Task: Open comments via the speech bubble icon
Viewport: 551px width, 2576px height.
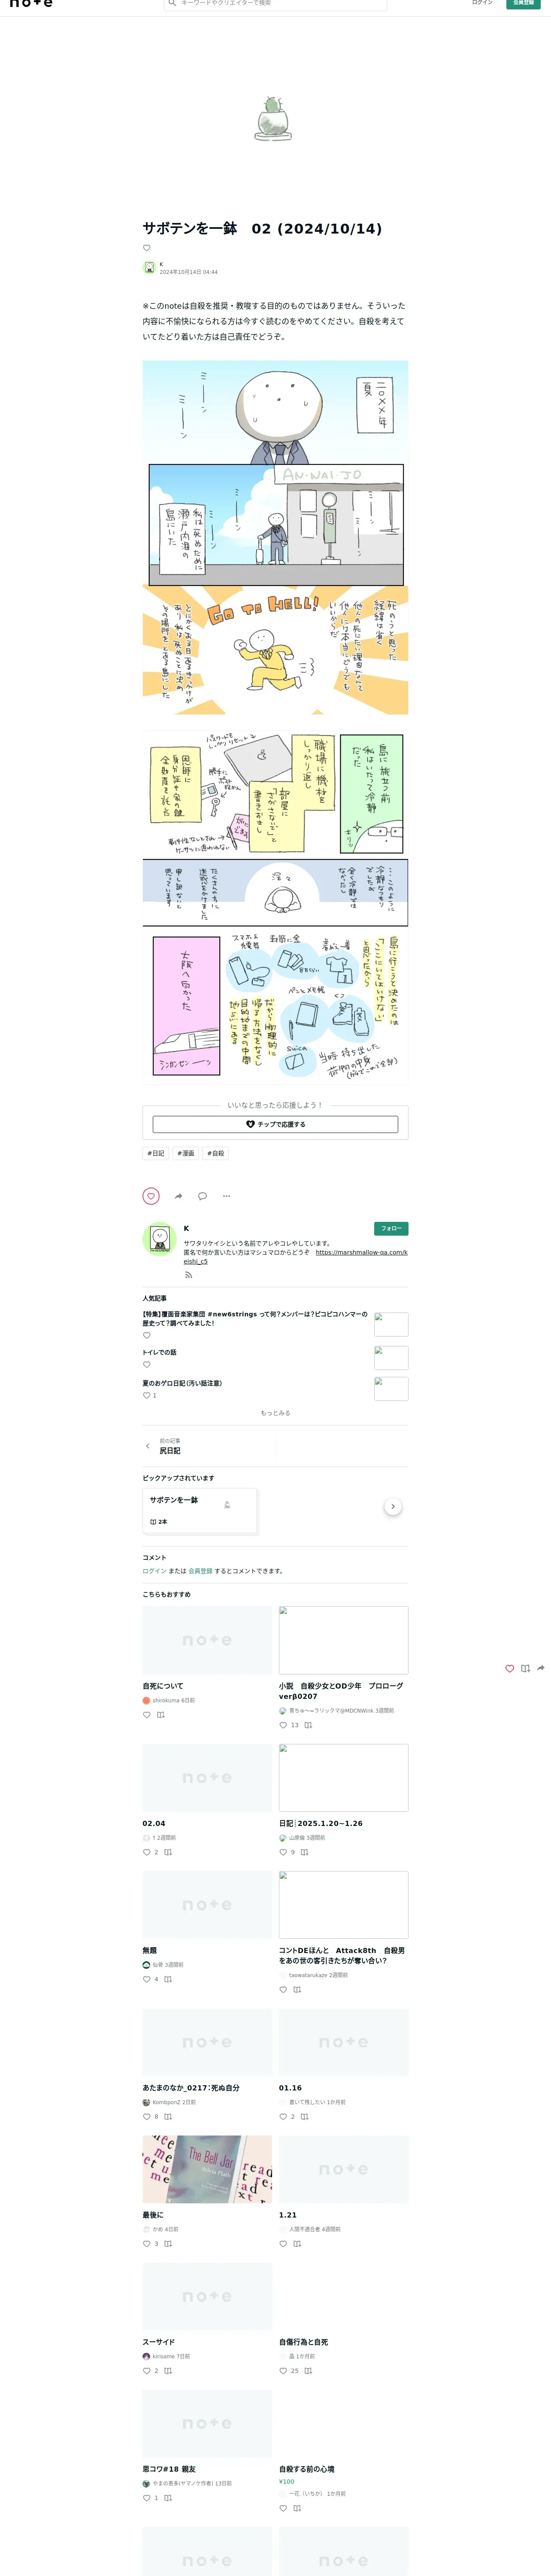Action: 202,1196
